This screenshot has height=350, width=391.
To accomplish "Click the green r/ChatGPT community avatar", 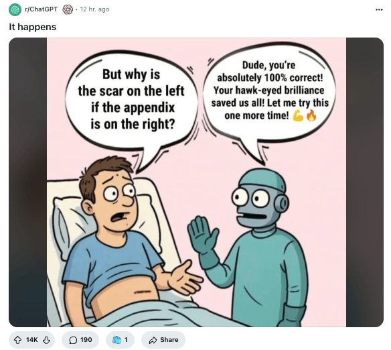I will click(x=15, y=9).
